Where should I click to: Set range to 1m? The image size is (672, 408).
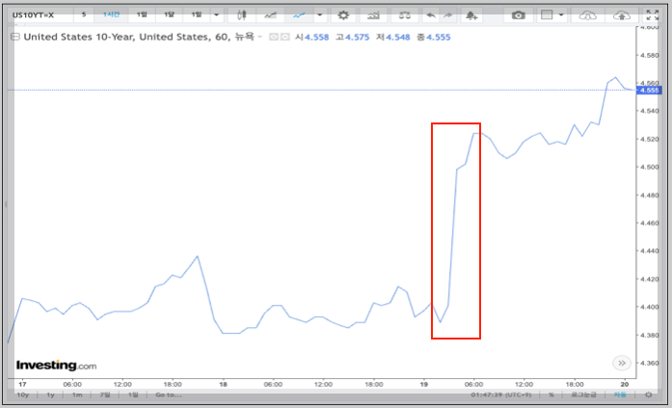pos(77,394)
